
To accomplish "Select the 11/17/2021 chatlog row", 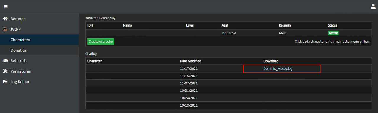I will point(229,68).
